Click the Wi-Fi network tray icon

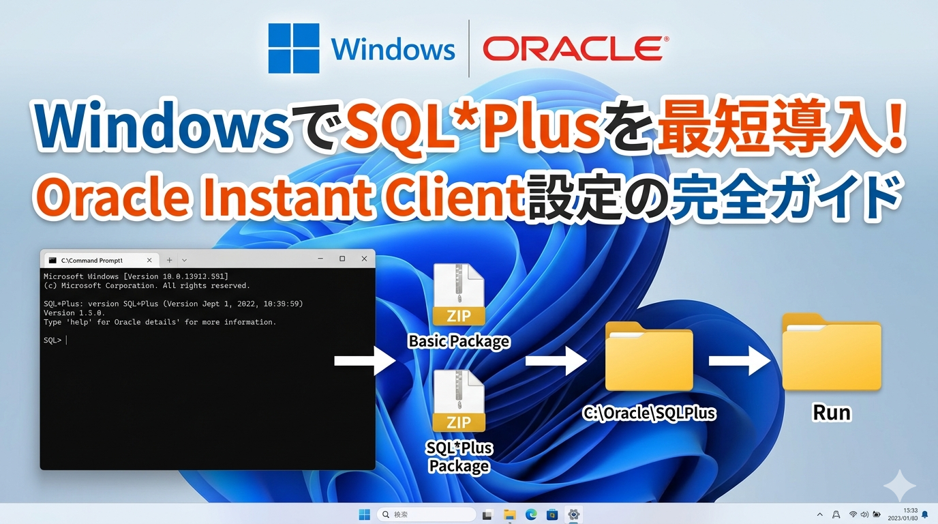[x=853, y=514]
